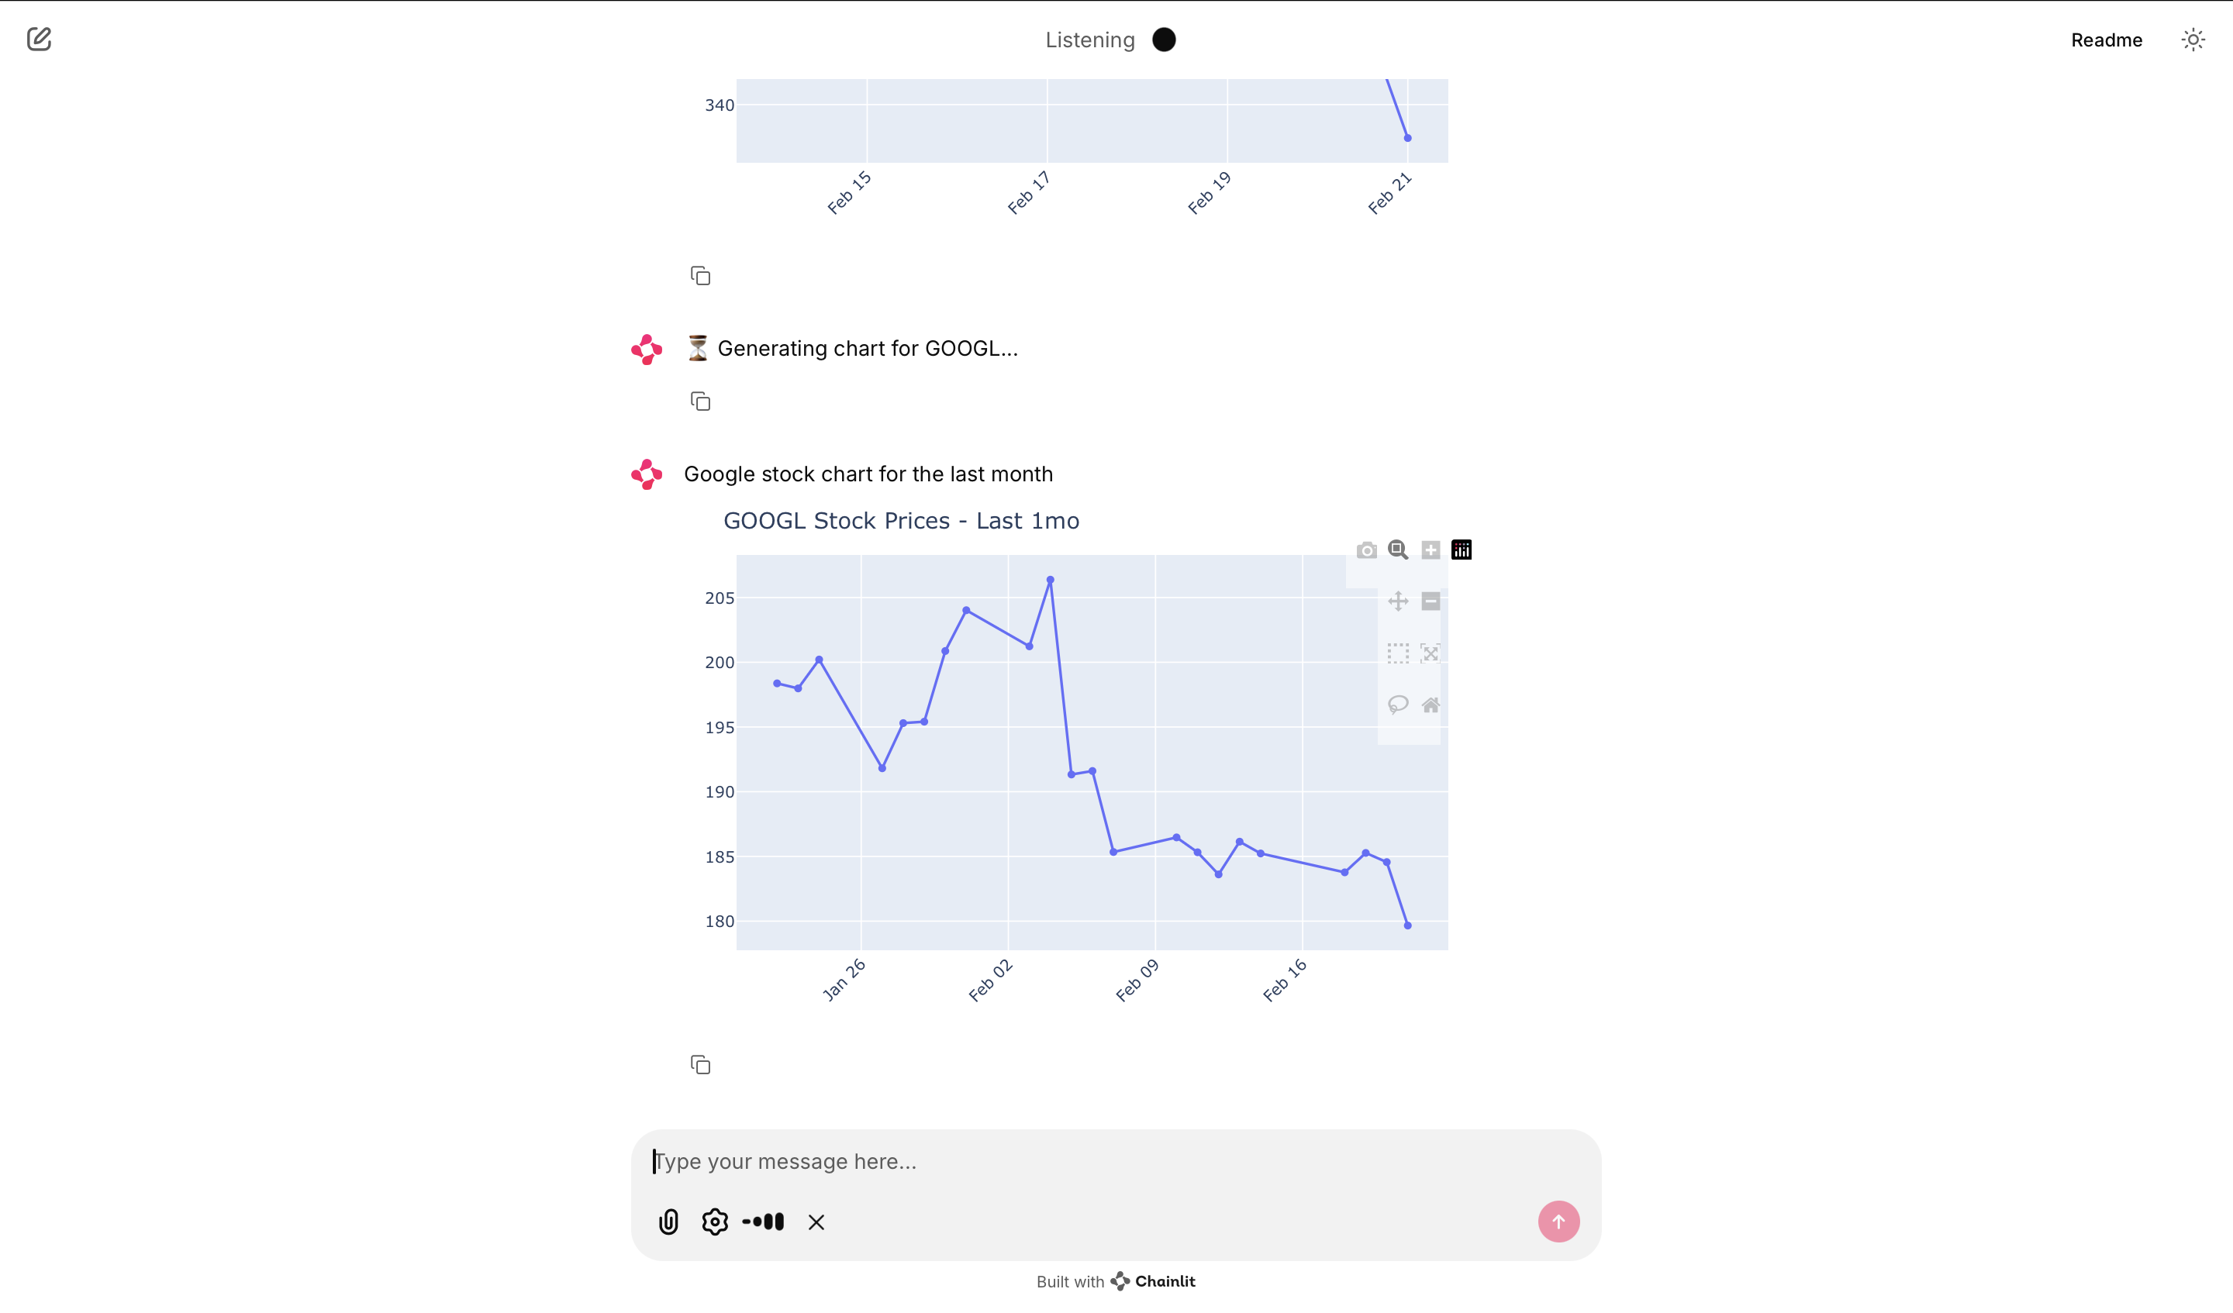
Task: Click the audio waveform voice indicator
Action: click(763, 1222)
